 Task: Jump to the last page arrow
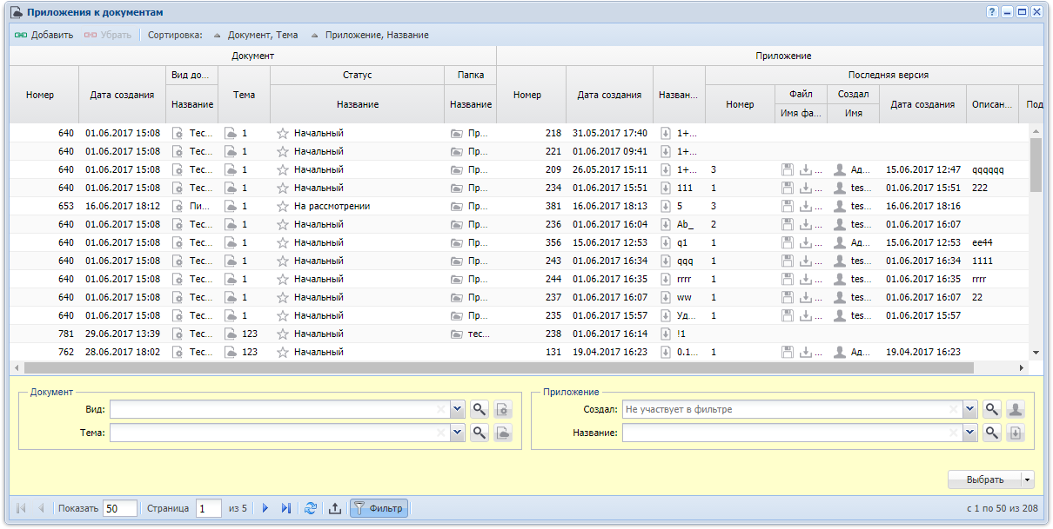tap(285, 508)
